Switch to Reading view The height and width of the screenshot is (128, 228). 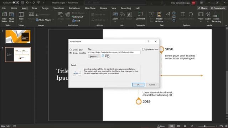185,126
